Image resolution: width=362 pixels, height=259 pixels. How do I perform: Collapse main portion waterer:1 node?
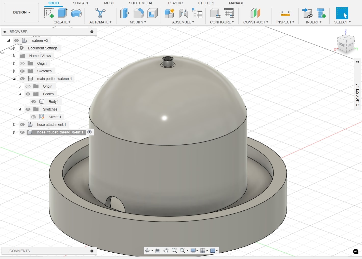click(14, 79)
